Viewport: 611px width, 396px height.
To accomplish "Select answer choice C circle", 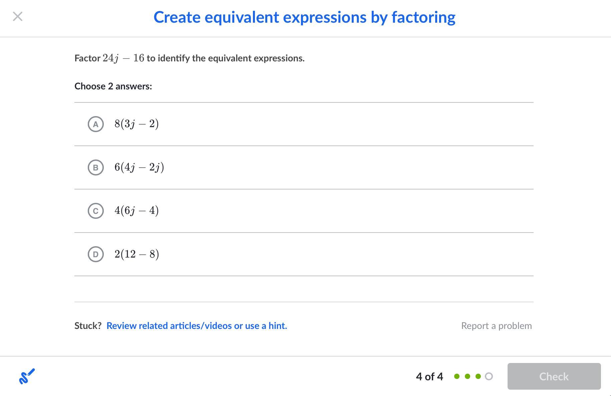I will (x=96, y=211).
